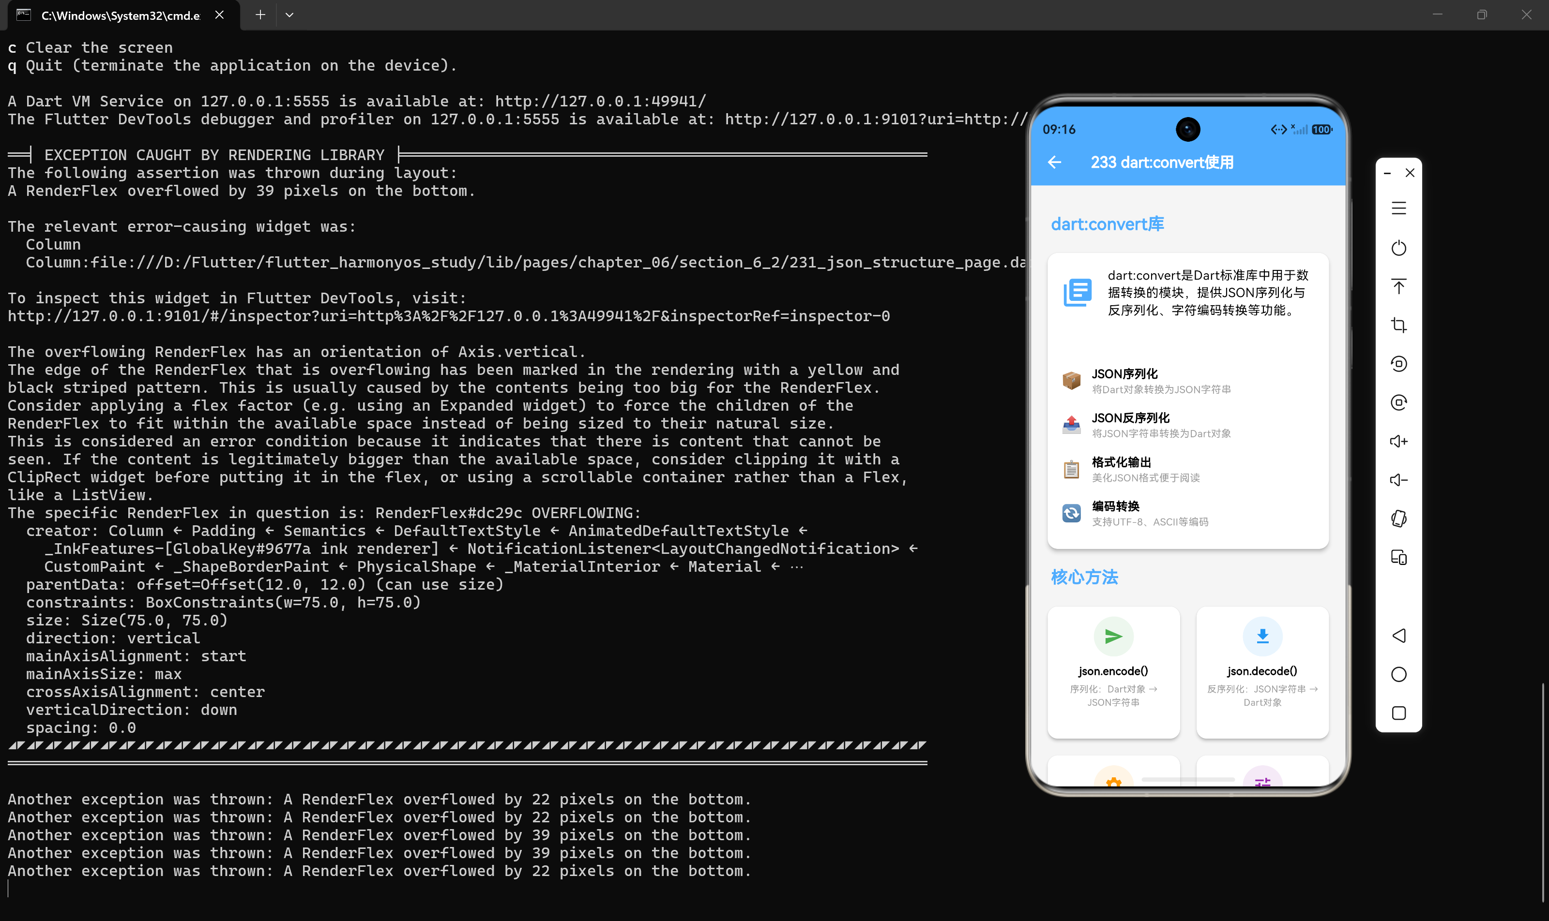
Task: Click the 'crossAxisAlignment: center' line
Action: [145, 692]
